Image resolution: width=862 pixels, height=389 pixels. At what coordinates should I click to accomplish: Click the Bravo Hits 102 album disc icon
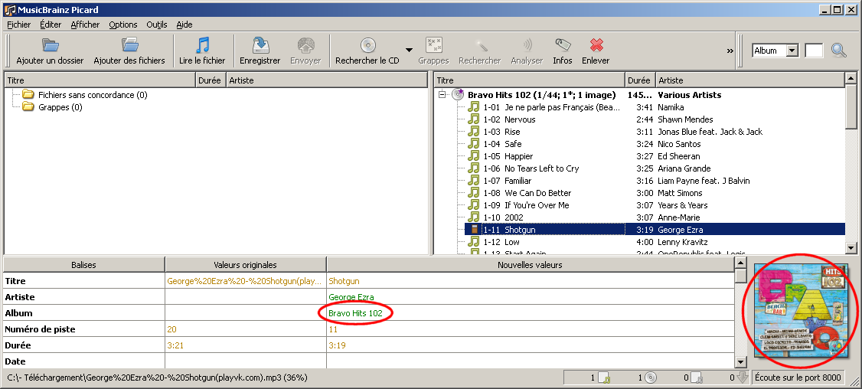coord(458,95)
